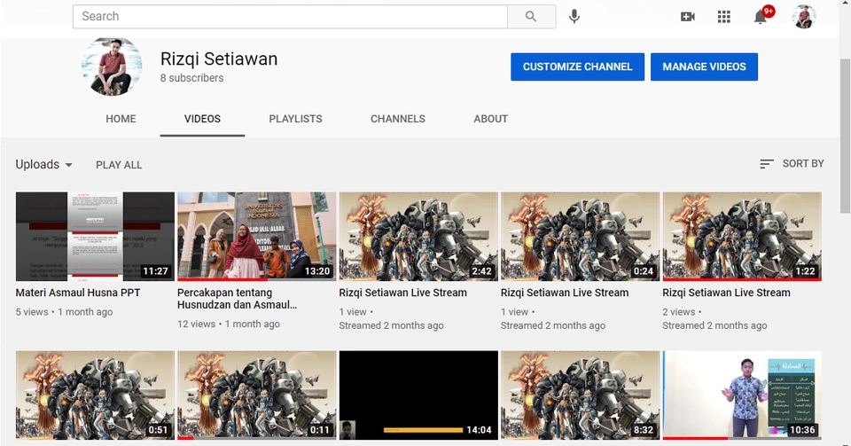Activate voice search microphone
Viewport: 851px width, 446px height.
coord(574,17)
